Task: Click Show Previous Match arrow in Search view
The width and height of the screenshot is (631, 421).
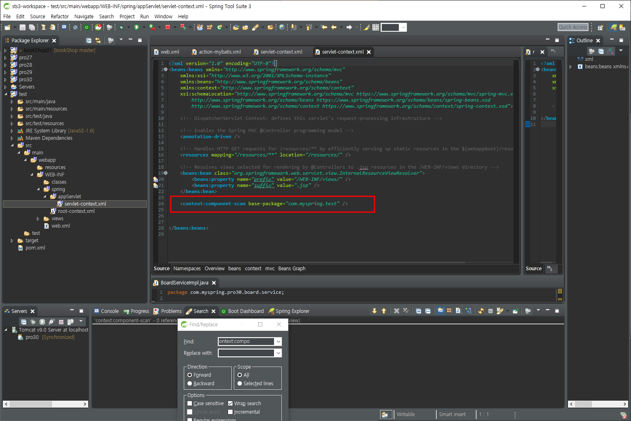Action: (x=384, y=311)
